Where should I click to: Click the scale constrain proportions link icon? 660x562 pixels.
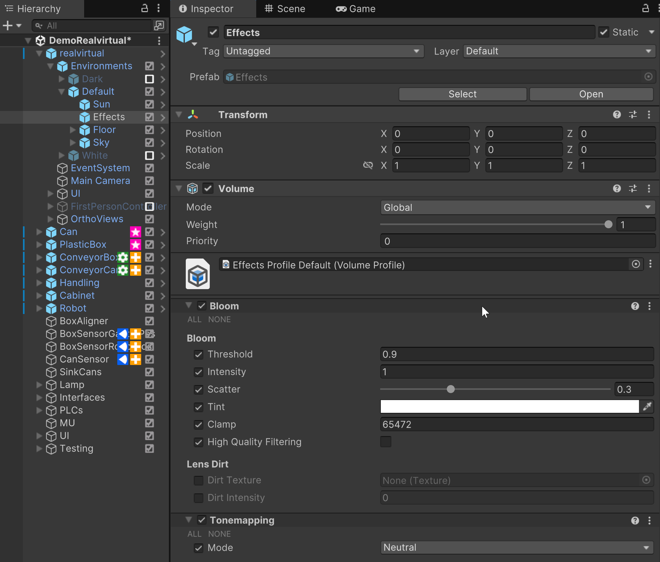point(368,165)
